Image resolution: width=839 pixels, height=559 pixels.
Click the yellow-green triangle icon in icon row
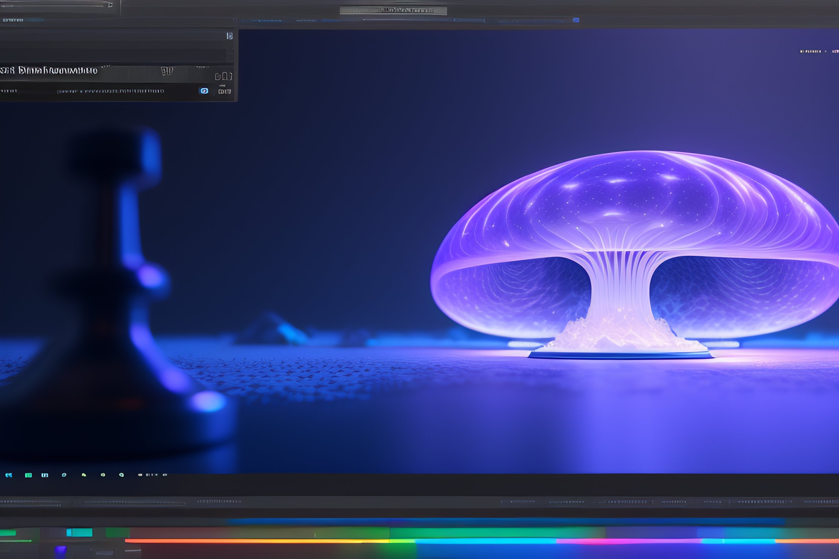point(84,475)
